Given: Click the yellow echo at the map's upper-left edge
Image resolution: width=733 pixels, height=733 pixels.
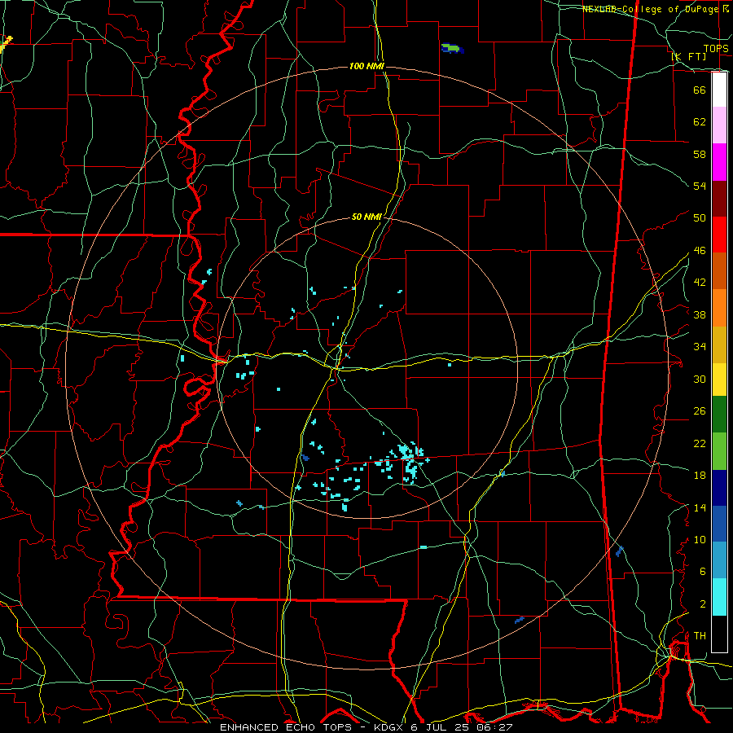Looking at the screenshot, I should tap(6, 43).
